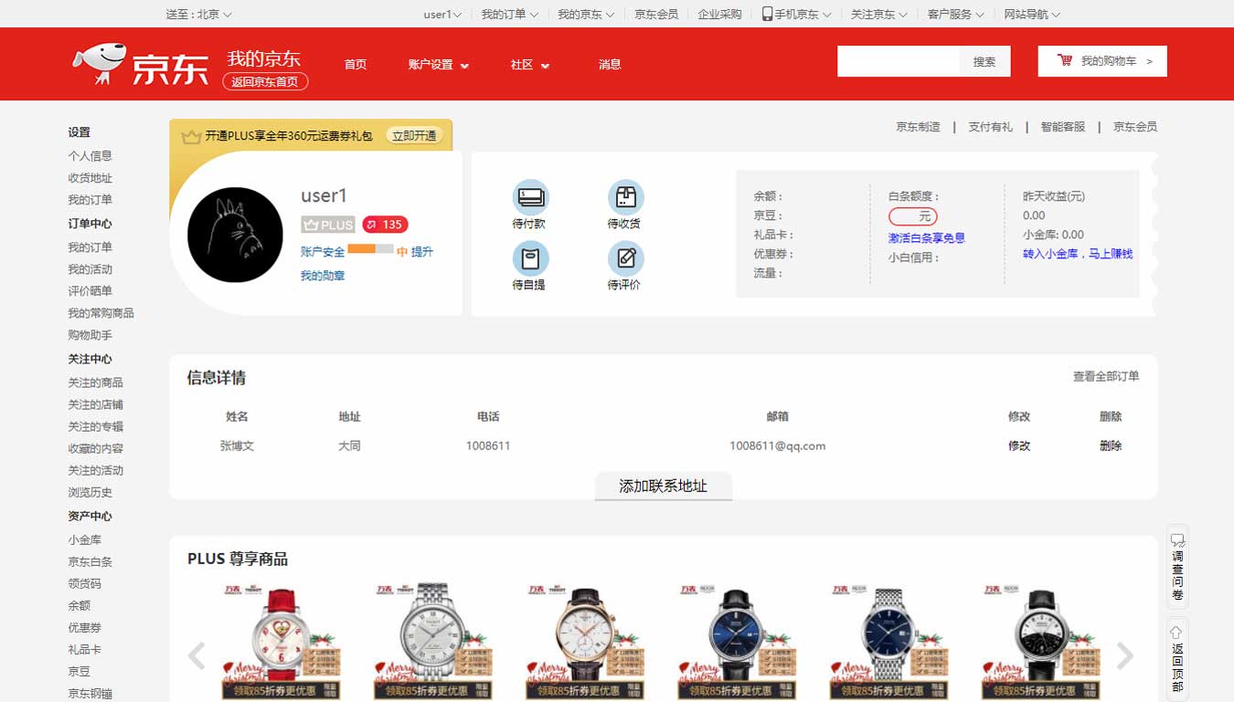Viewport: 1234px width, 702px height.
Task: Open the 待自提 self-pickup icon
Action: pyautogui.click(x=530, y=258)
